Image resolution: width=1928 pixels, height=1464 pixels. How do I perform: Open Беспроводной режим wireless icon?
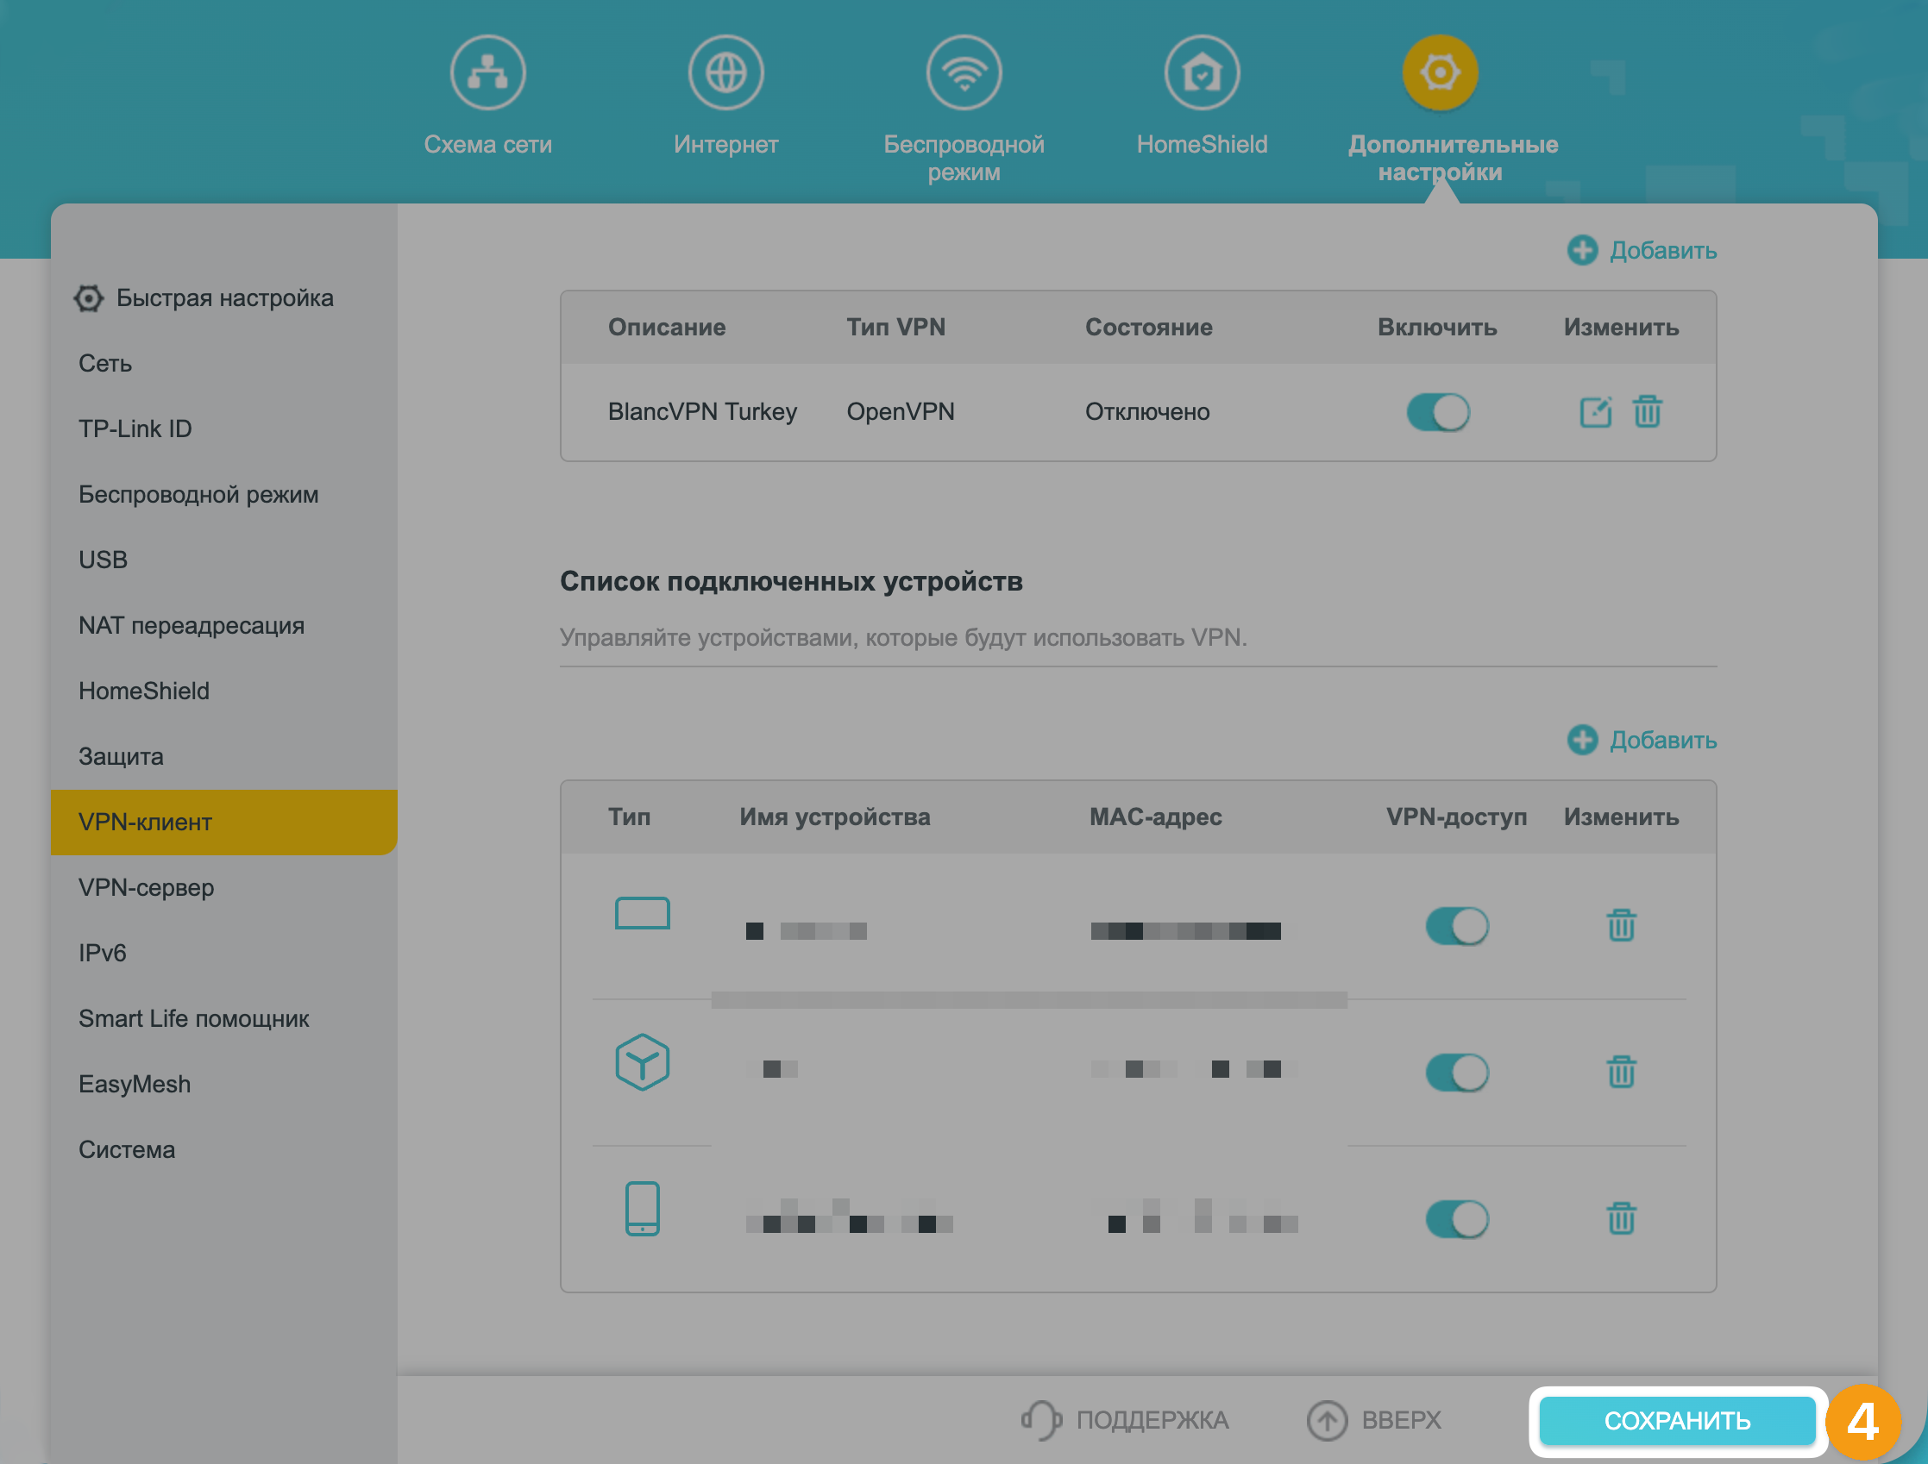[963, 72]
